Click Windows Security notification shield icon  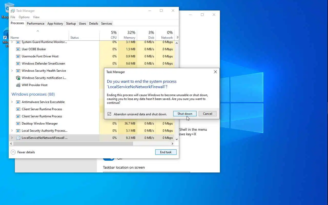(x=18, y=78)
